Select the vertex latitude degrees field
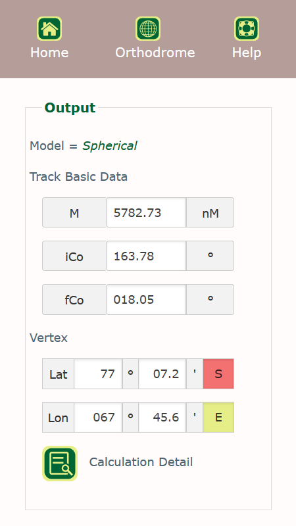Viewport: 296px width, 526px height. coord(98,373)
